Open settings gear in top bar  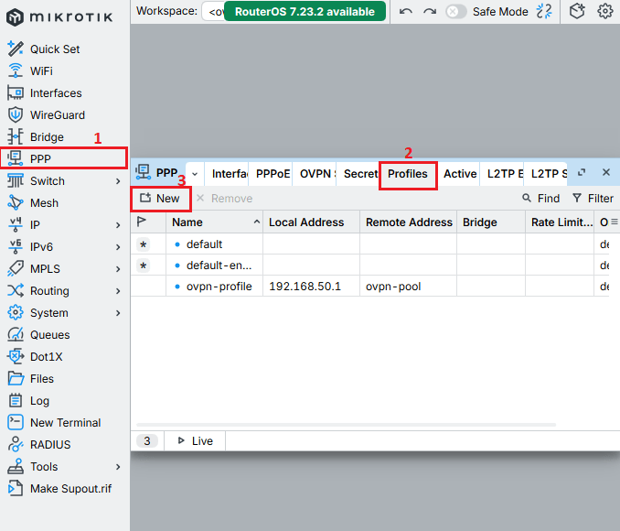pos(605,11)
